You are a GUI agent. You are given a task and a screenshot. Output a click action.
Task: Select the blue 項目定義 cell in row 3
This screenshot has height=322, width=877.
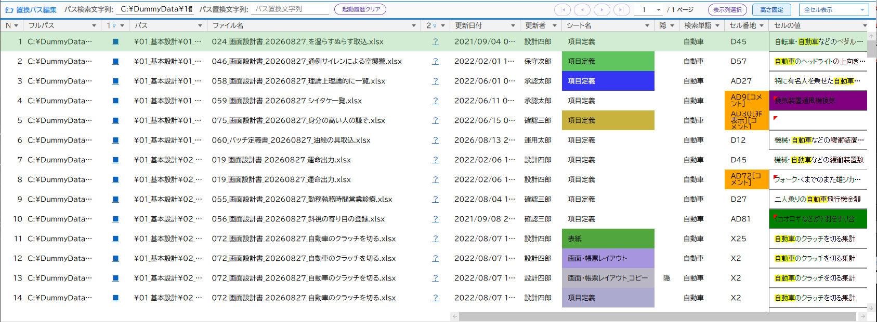pos(608,81)
